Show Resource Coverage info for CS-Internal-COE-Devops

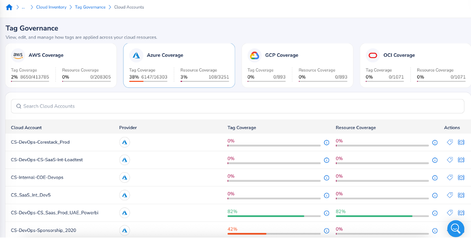point(435,178)
